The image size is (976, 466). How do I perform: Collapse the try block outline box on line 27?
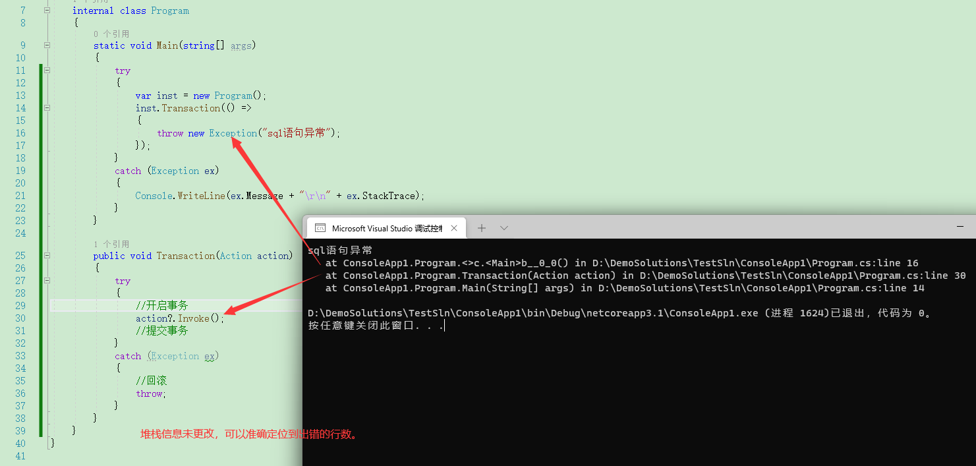coord(47,281)
